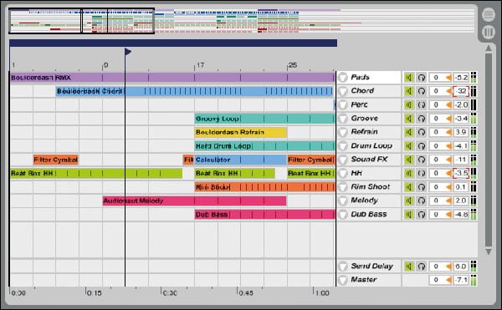Screen dimensions: 502x310
Task: Select the Audionaut Melody clip
Action: (x=194, y=201)
